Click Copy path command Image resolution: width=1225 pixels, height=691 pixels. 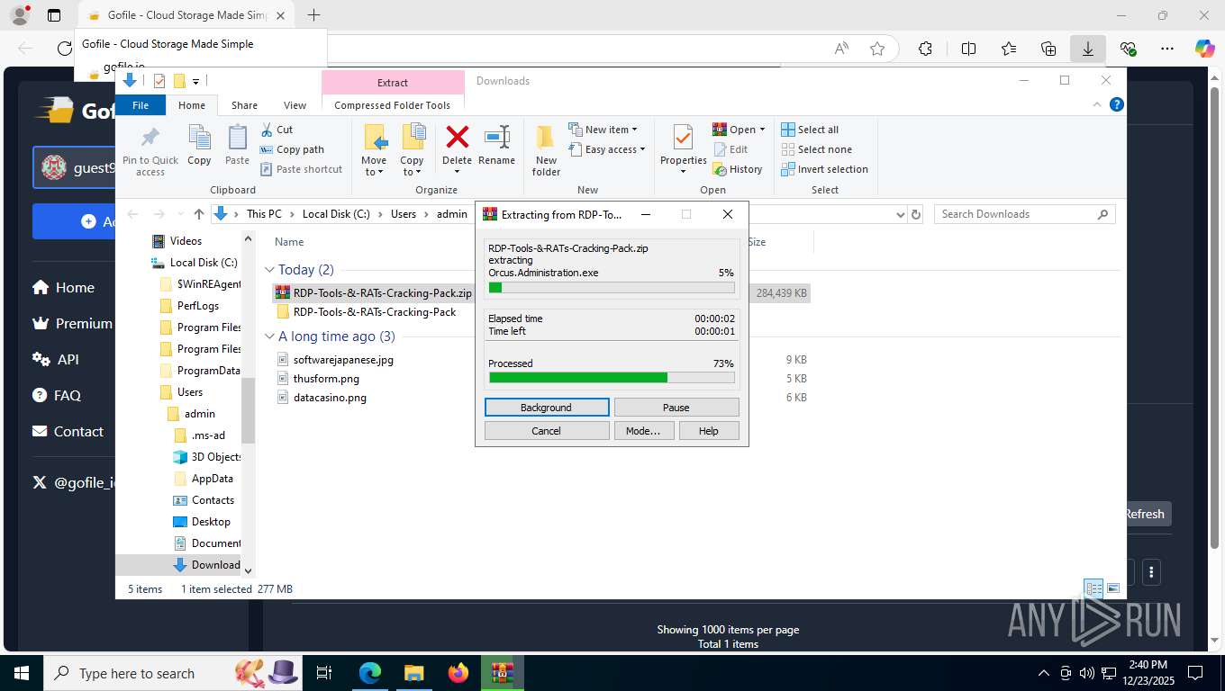click(x=292, y=149)
